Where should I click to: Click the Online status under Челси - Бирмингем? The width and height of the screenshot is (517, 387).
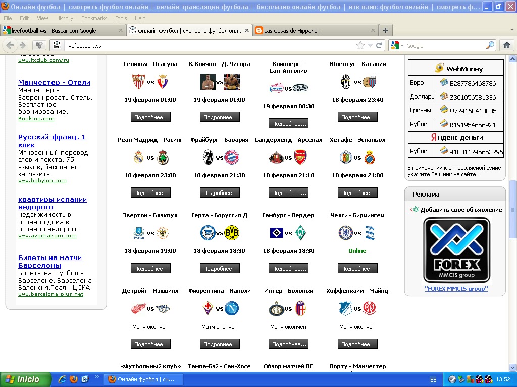(x=357, y=251)
